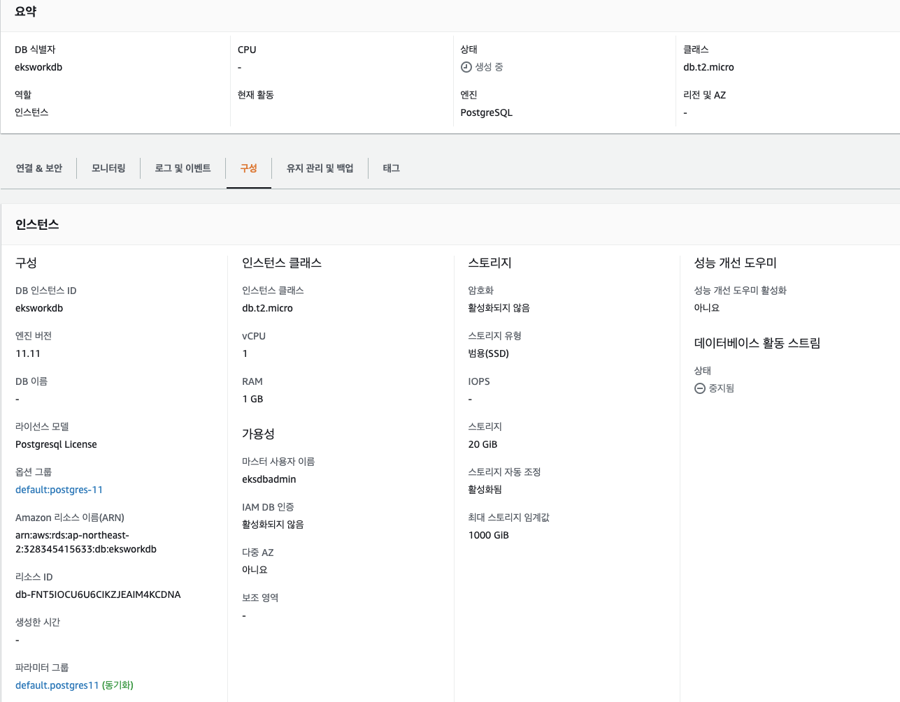
Task: Click the clock icon next to 생성 중 status
Action: 466,67
